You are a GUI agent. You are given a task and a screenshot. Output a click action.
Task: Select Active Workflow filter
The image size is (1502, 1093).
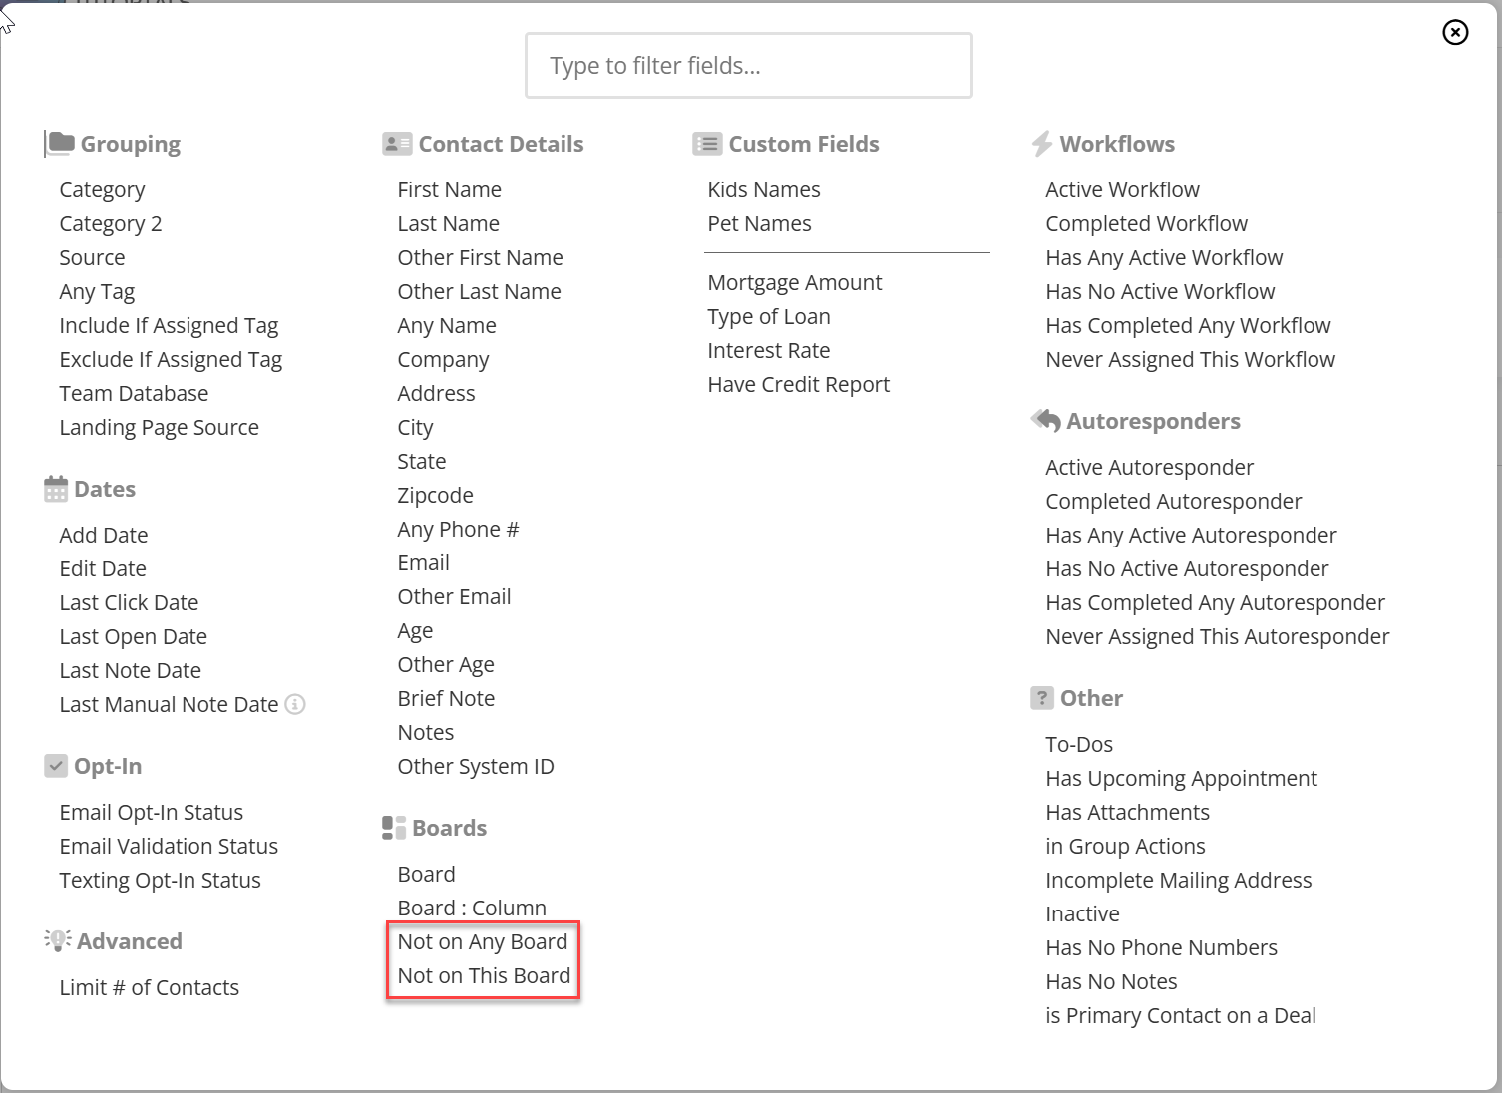point(1122,190)
